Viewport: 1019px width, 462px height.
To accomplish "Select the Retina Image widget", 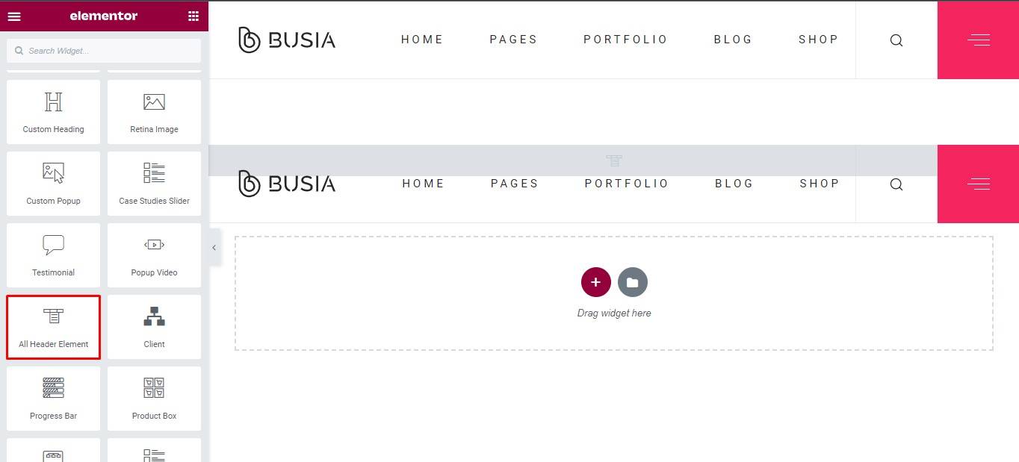I will click(154, 112).
